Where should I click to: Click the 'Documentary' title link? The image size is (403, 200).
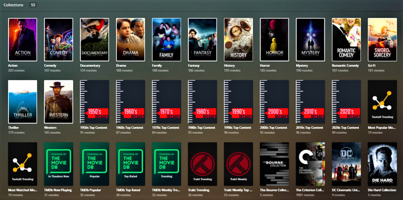[90, 65]
